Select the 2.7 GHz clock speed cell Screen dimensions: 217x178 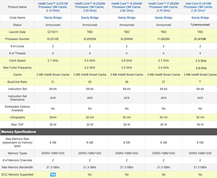click(x=164, y=61)
